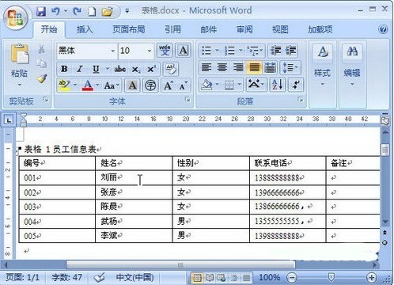Screen dimensions: 394x285
Task: Open the Office button menu
Action: coord(16,17)
